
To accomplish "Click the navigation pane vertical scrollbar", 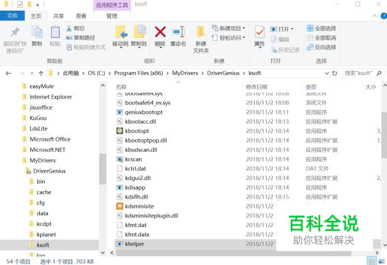I will click(x=103, y=169).
